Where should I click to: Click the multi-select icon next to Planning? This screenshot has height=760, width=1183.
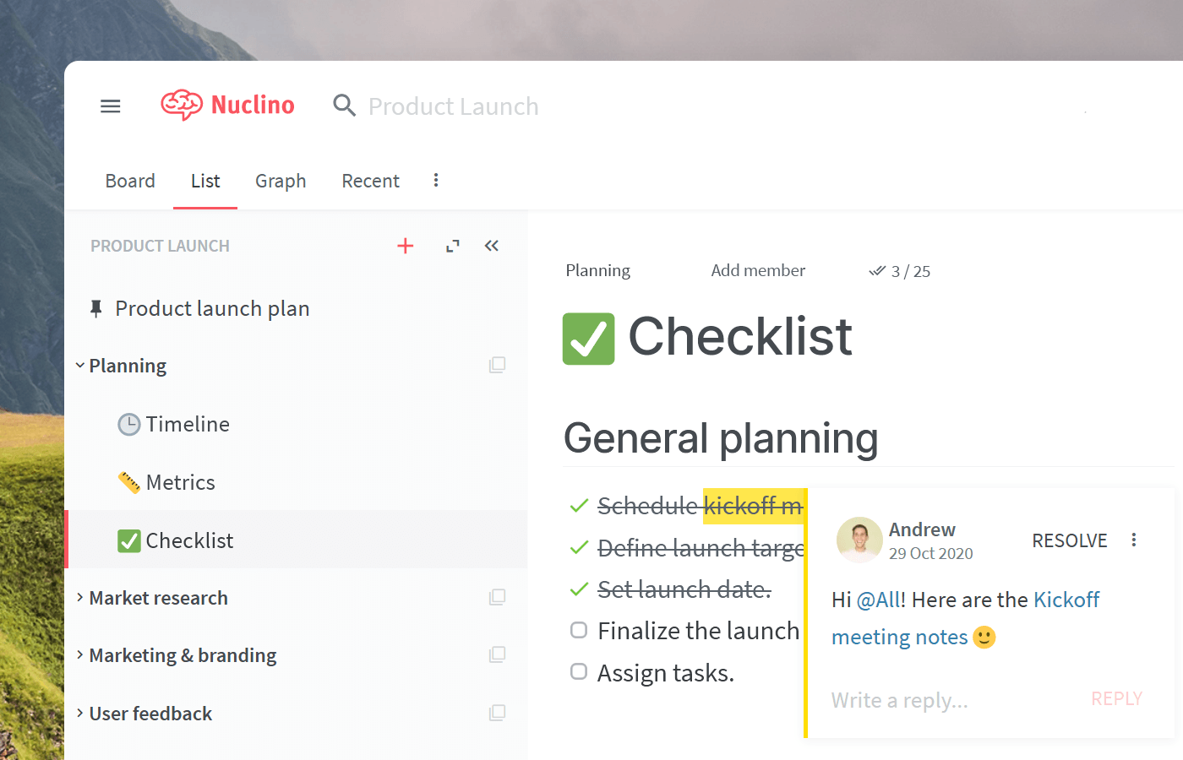(498, 365)
